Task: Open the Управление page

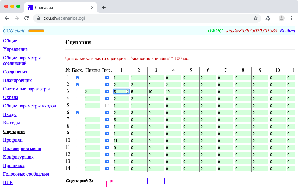Action: [15, 49]
